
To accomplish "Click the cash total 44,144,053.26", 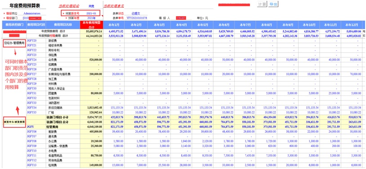I will [94, 36].
